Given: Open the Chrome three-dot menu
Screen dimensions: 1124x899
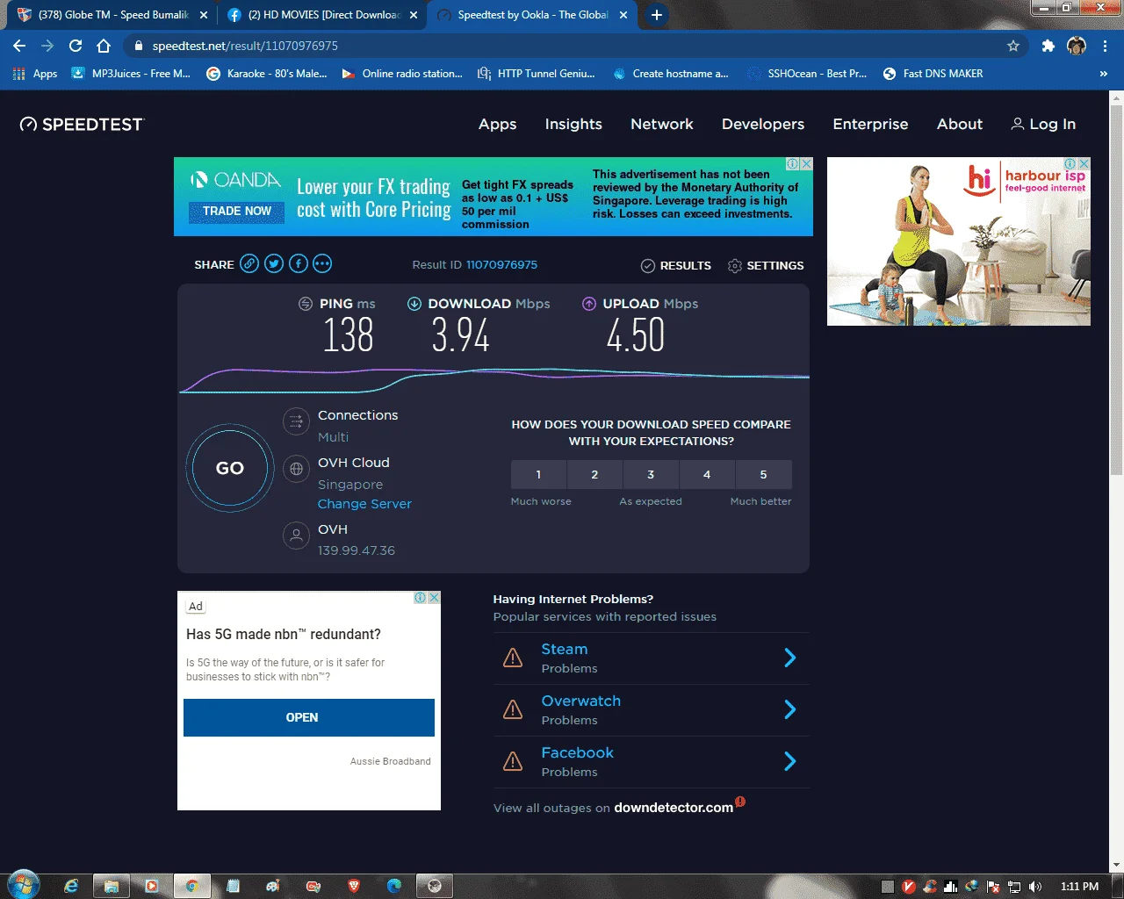Looking at the screenshot, I should pos(1105,46).
